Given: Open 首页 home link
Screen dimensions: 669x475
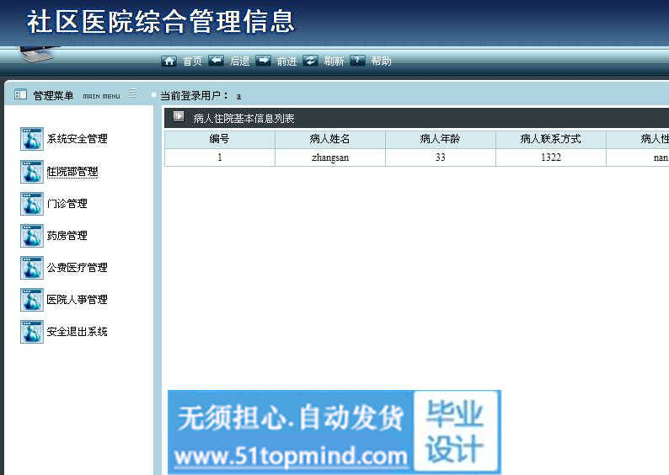Looking at the screenshot, I should (x=192, y=61).
